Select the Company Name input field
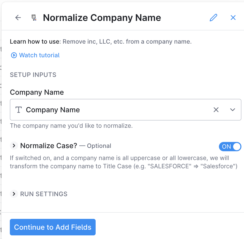The width and height of the screenshot is (244, 239). pos(126,110)
